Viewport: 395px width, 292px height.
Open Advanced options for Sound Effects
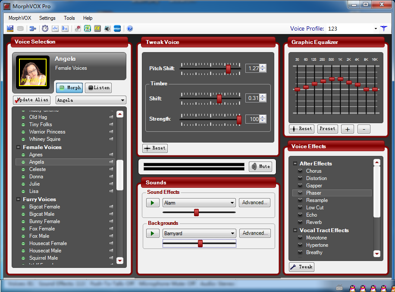tap(254, 202)
